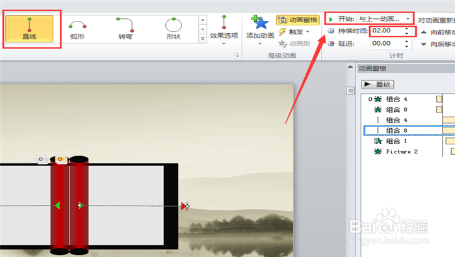Click the timeline bar of 组合 1
Image resolution: width=455 pixels, height=257 pixels.
[x=450, y=141]
